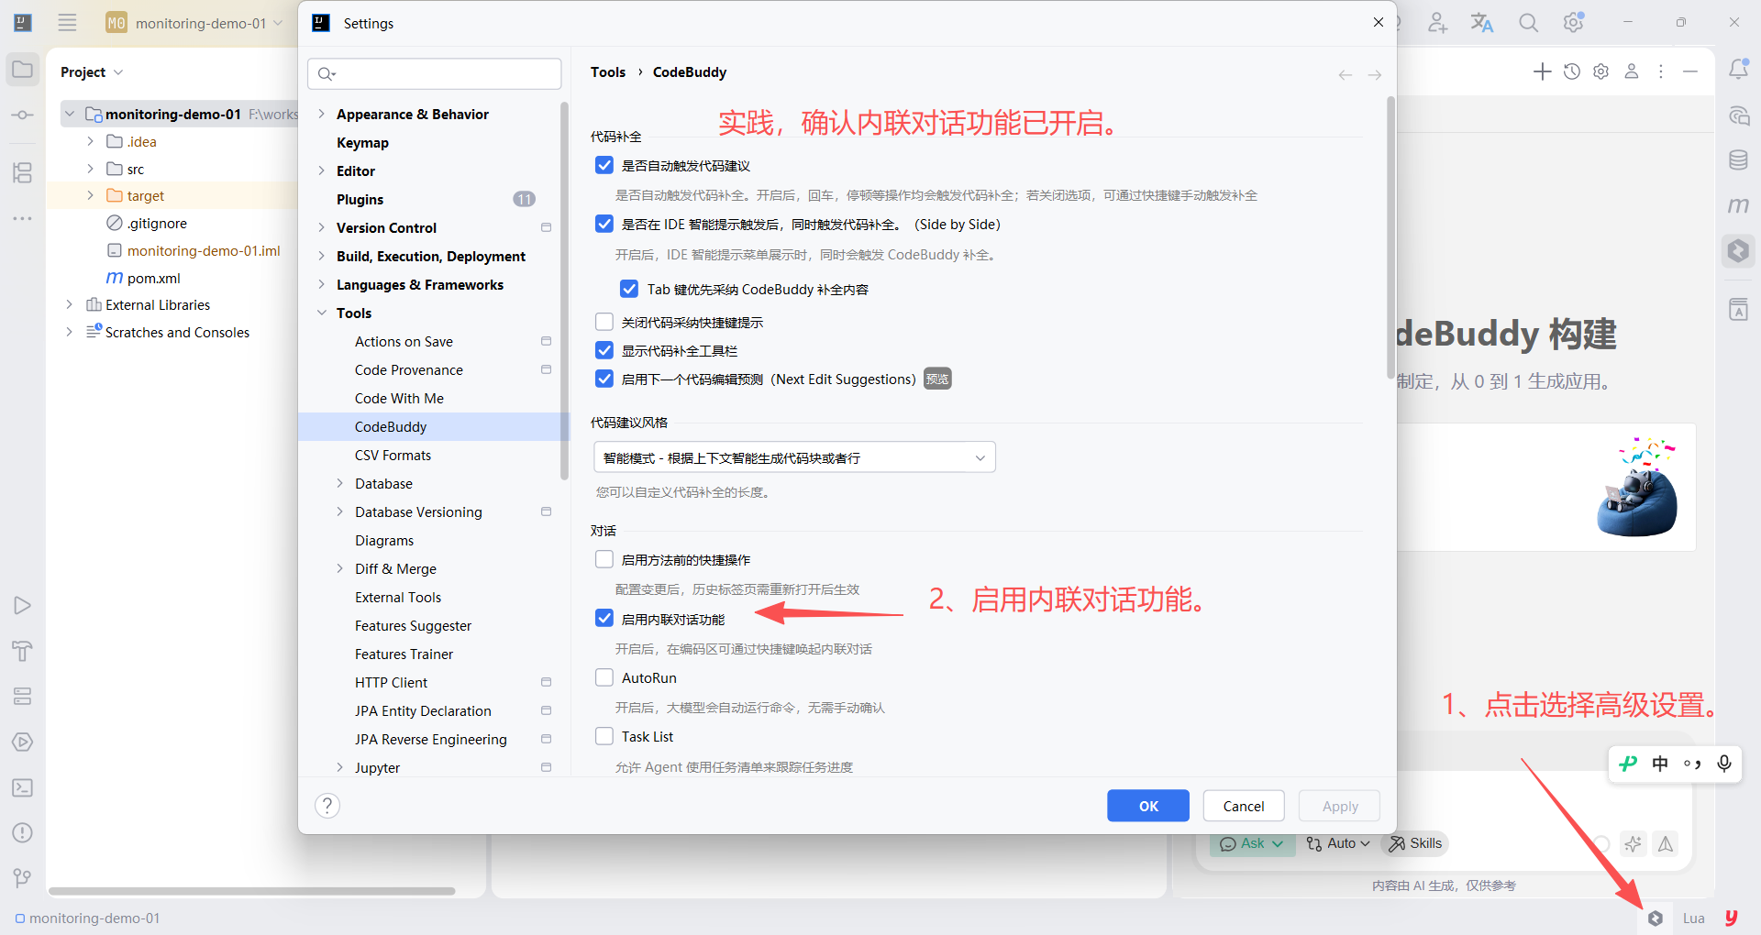
Task: Open the CodeBuddy sidebar icon
Action: (x=1738, y=250)
